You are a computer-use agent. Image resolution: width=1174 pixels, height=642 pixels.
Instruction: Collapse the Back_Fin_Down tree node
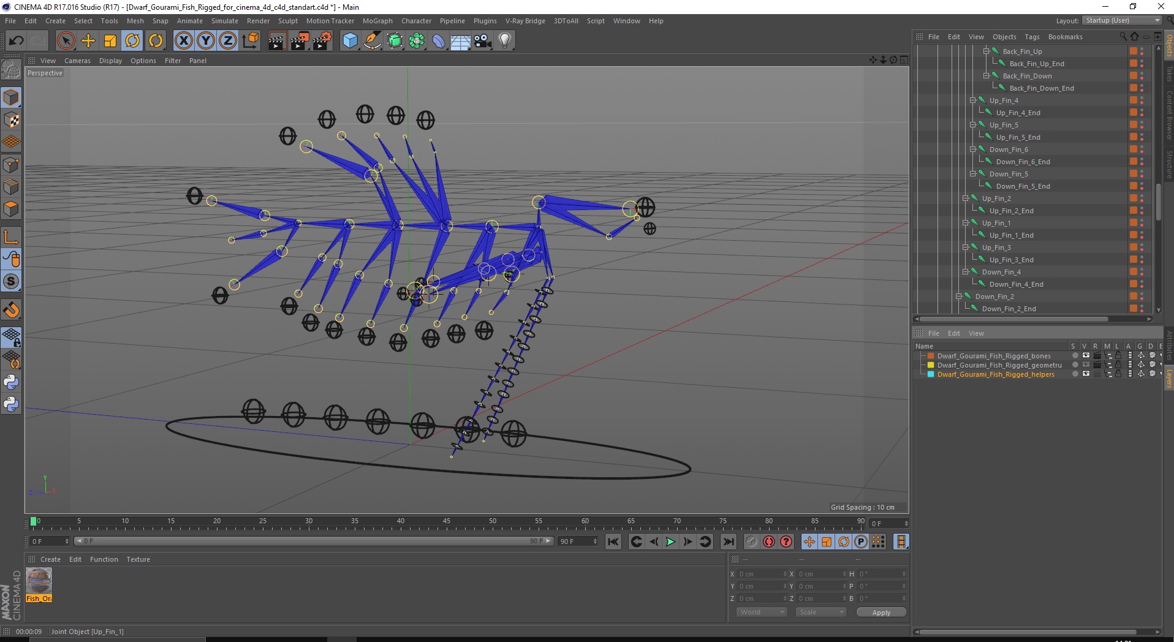point(987,76)
